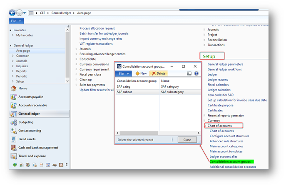Expand Financial reports generator
The image size is (286, 187).
tap(204, 116)
